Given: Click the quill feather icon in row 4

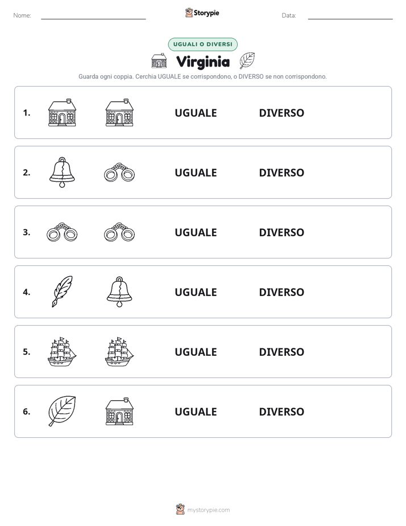Looking at the screenshot, I should (62, 291).
